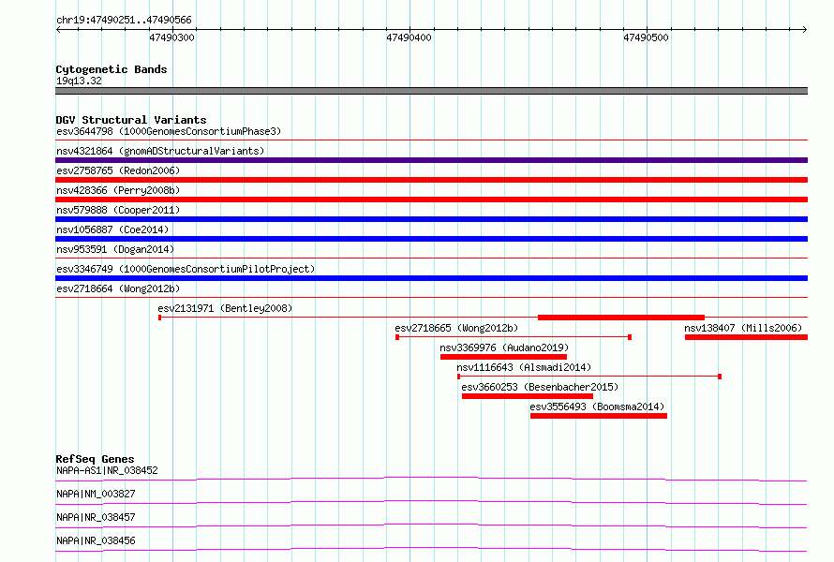Open the NAPA|NM_003827 gene label
This screenshot has width=834, height=562.
[x=96, y=494]
